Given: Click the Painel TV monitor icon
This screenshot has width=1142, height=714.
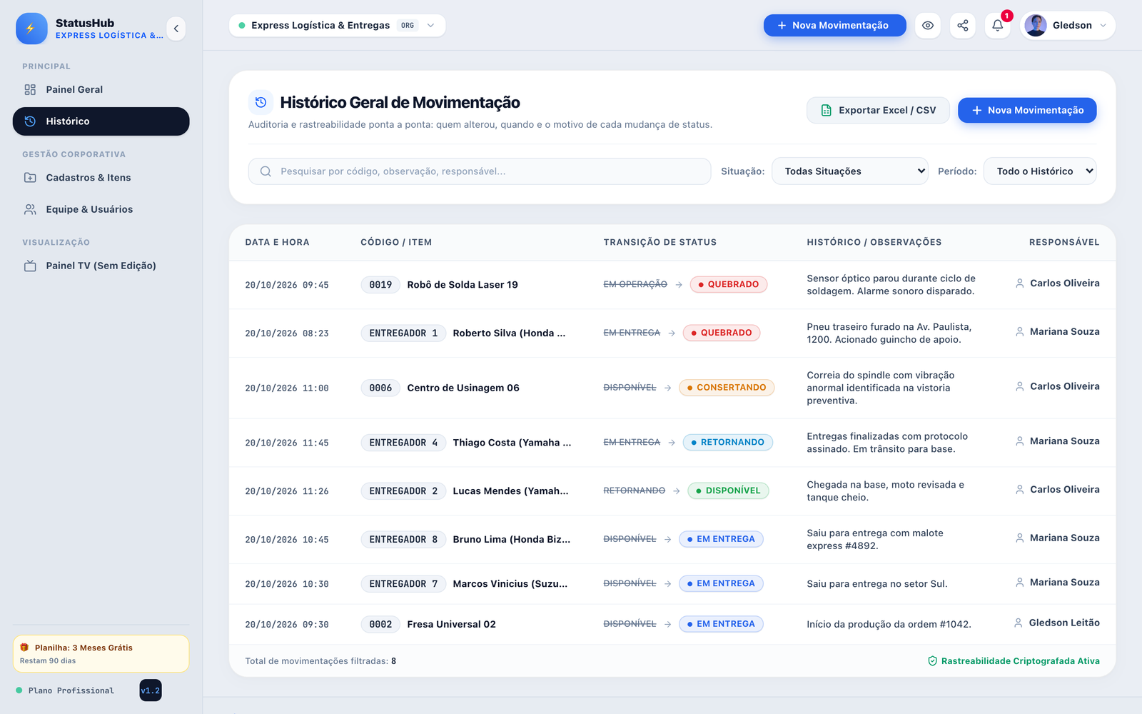Looking at the screenshot, I should (x=30, y=266).
